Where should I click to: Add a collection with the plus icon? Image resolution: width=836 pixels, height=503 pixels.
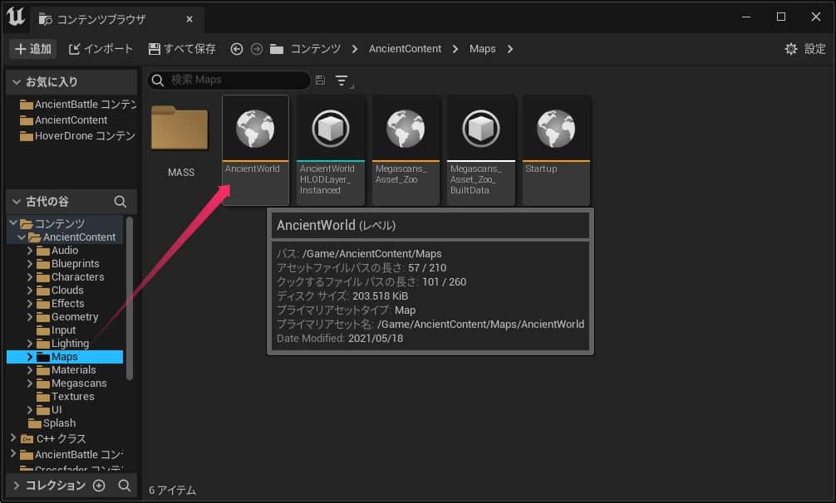pos(99,486)
